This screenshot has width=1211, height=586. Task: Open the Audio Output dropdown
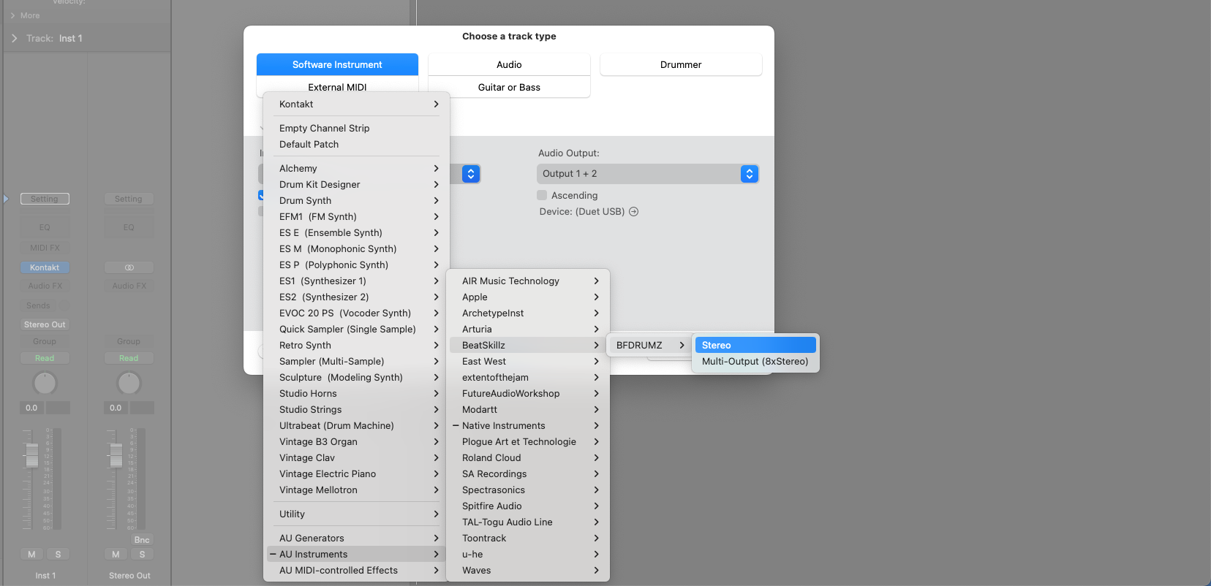click(648, 174)
